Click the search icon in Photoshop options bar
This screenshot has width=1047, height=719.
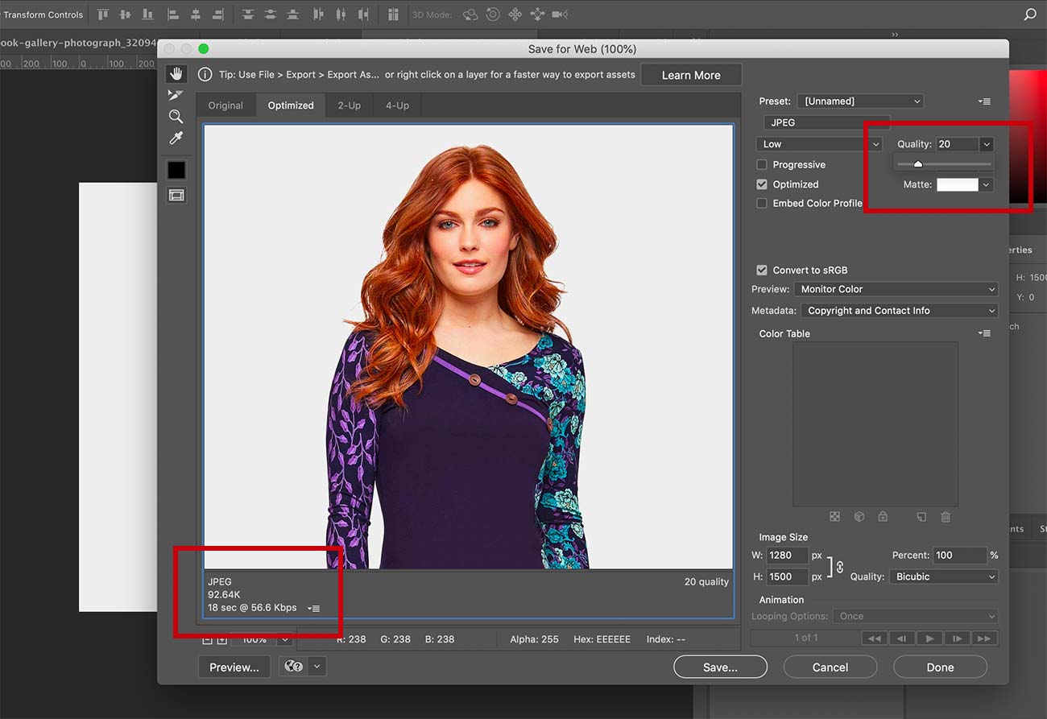(x=1029, y=14)
